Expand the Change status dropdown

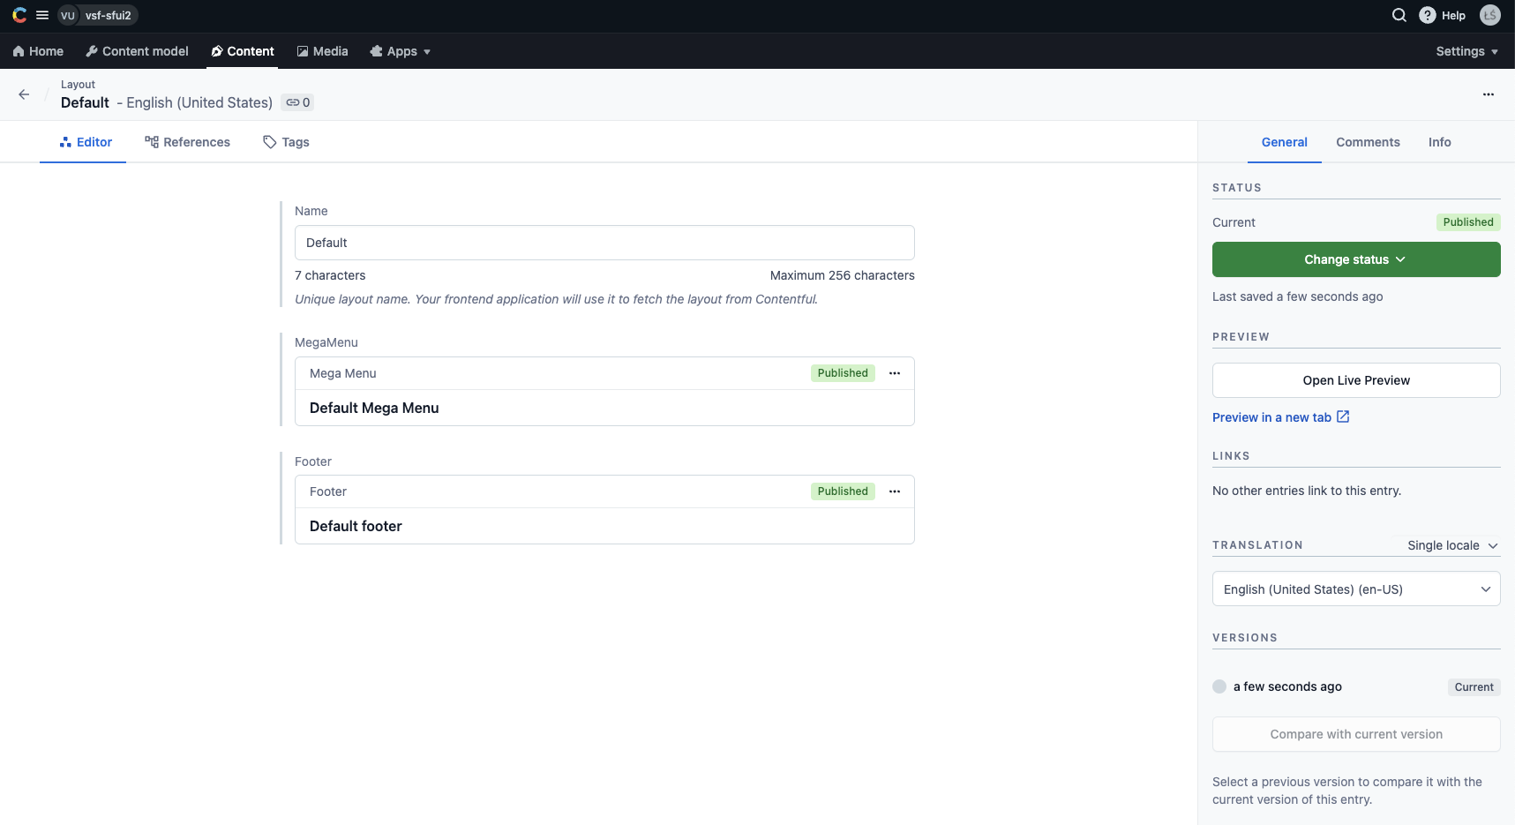coord(1355,259)
